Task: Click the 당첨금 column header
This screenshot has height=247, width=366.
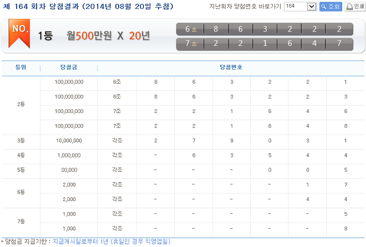Action: (x=69, y=68)
